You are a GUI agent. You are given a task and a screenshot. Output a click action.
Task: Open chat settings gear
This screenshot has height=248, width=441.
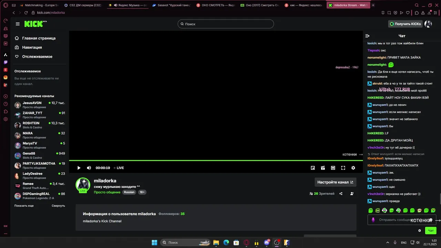point(420,230)
